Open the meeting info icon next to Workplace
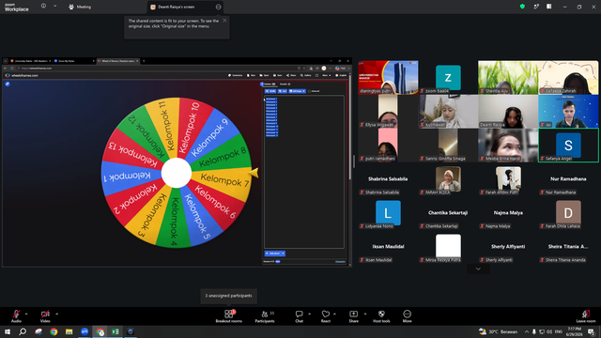Viewport: 601px width, 338px height. (x=43, y=7)
